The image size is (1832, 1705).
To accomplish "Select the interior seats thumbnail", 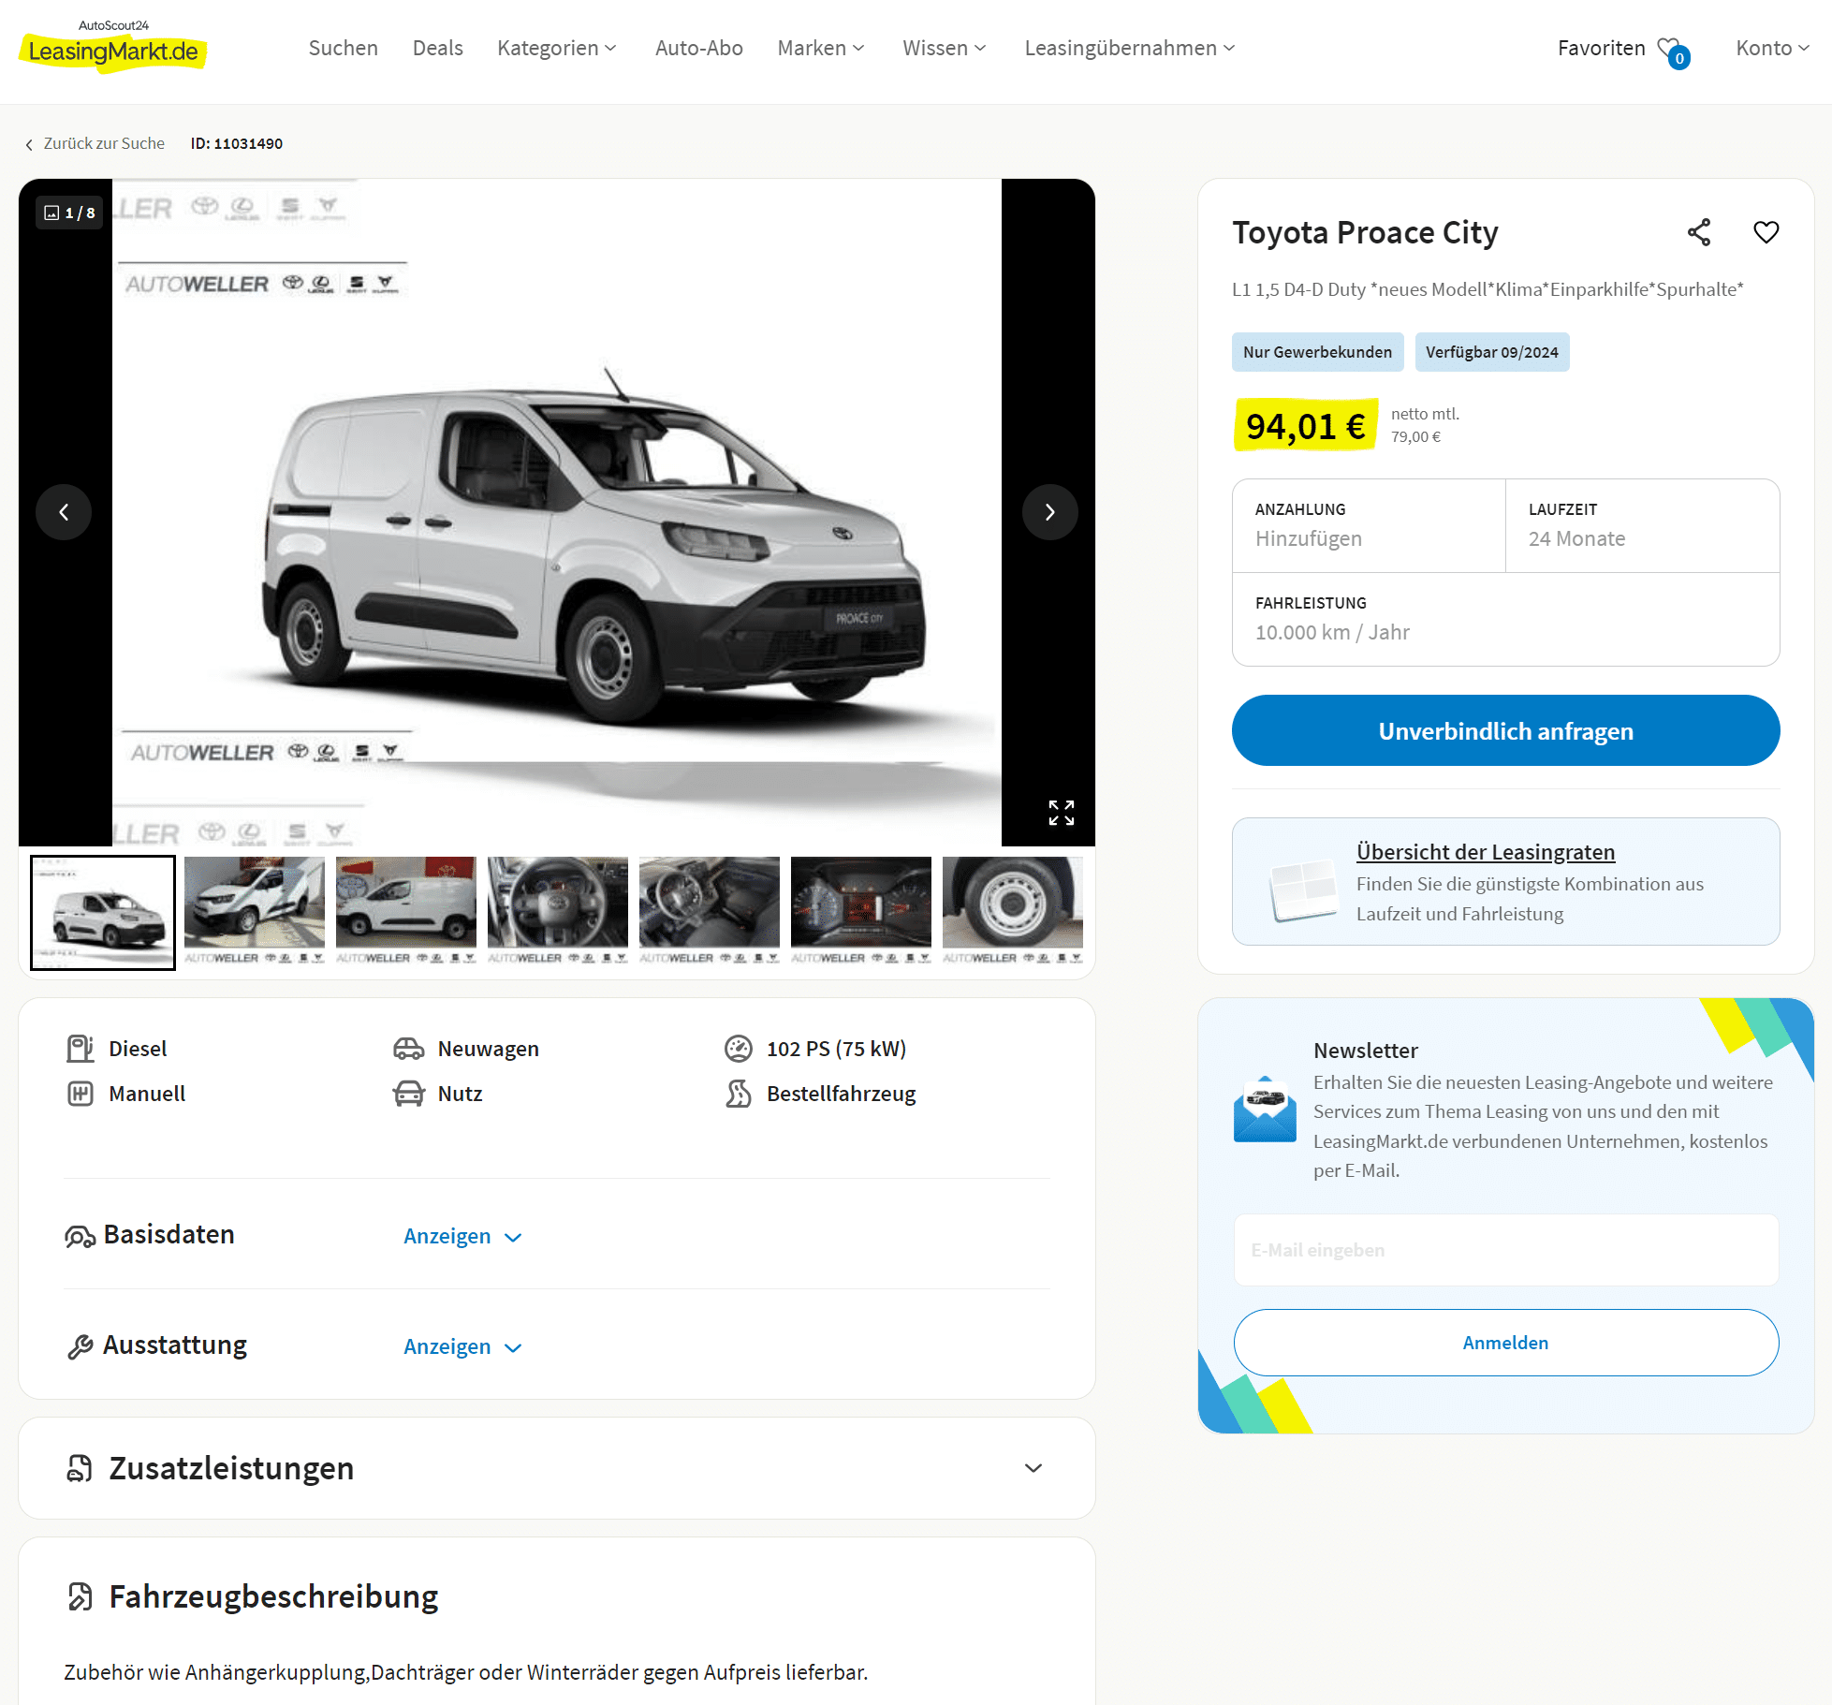I will pyautogui.click(x=710, y=911).
